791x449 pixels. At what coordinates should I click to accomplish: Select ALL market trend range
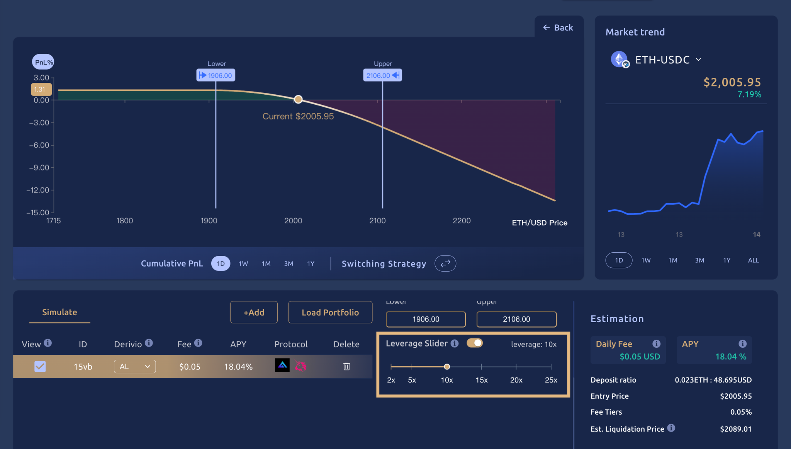(x=754, y=260)
